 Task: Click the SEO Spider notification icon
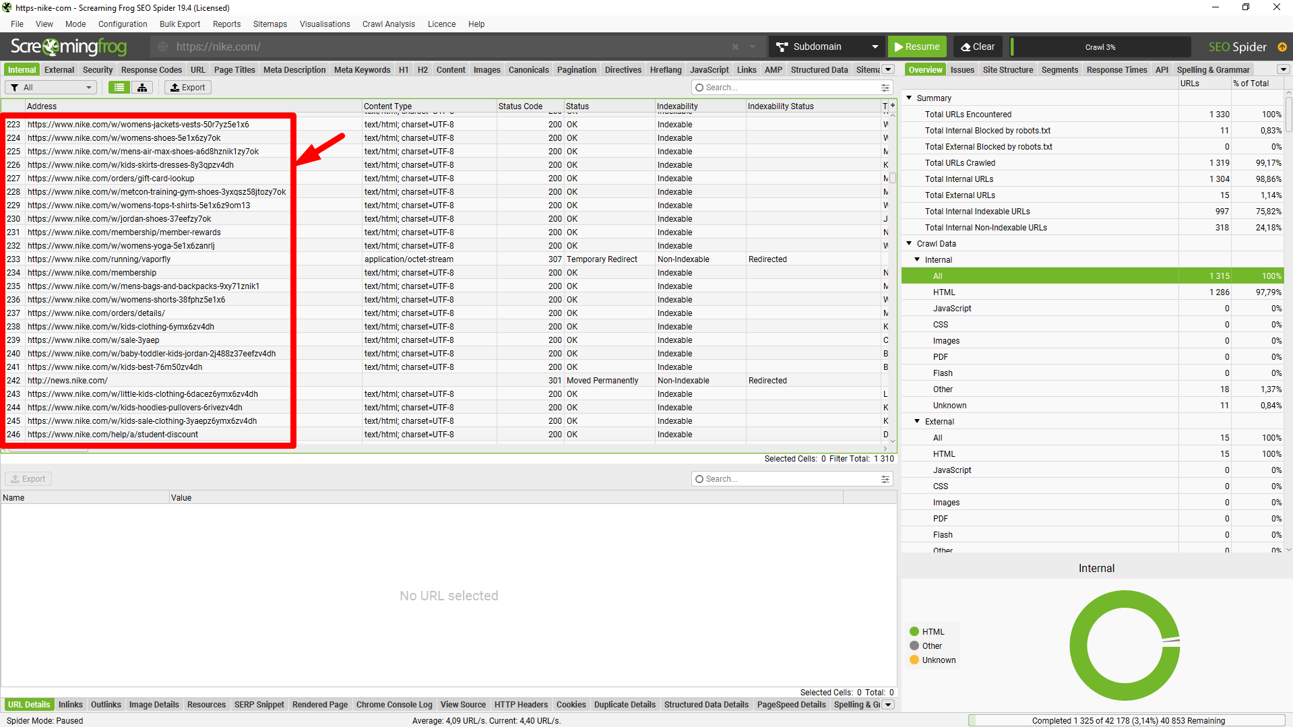pos(1282,46)
